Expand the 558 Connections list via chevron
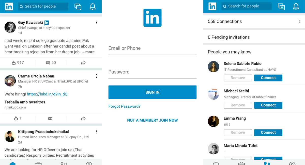 pos(300,22)
